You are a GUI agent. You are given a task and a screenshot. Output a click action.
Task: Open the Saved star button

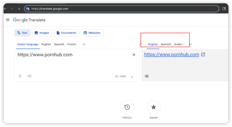tap(153, 107)
